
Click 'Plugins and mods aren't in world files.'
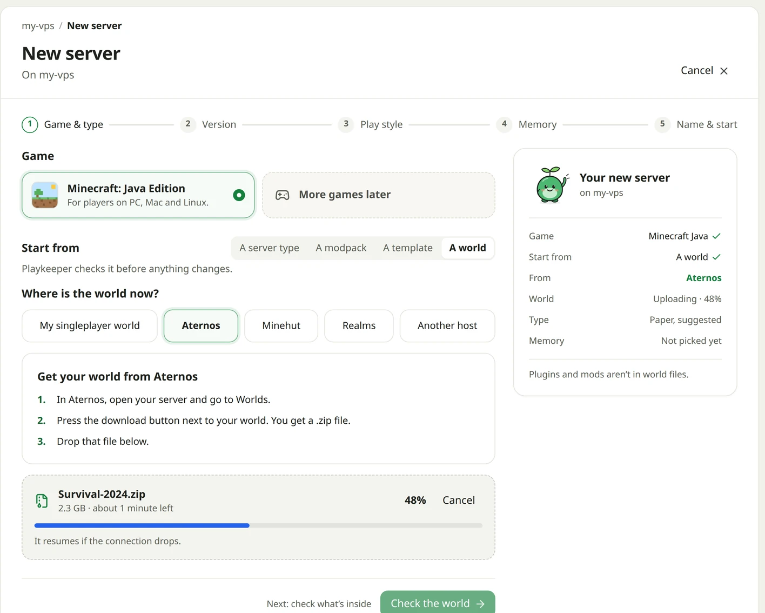point(609,375)
